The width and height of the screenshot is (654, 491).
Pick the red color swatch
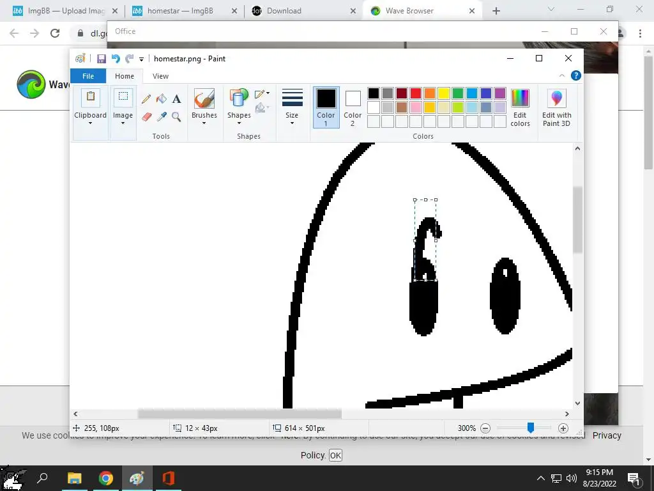(x=415, y=93)
